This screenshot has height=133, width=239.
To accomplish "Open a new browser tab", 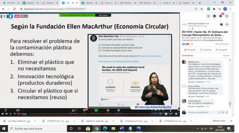I will [x=200, y=3].
